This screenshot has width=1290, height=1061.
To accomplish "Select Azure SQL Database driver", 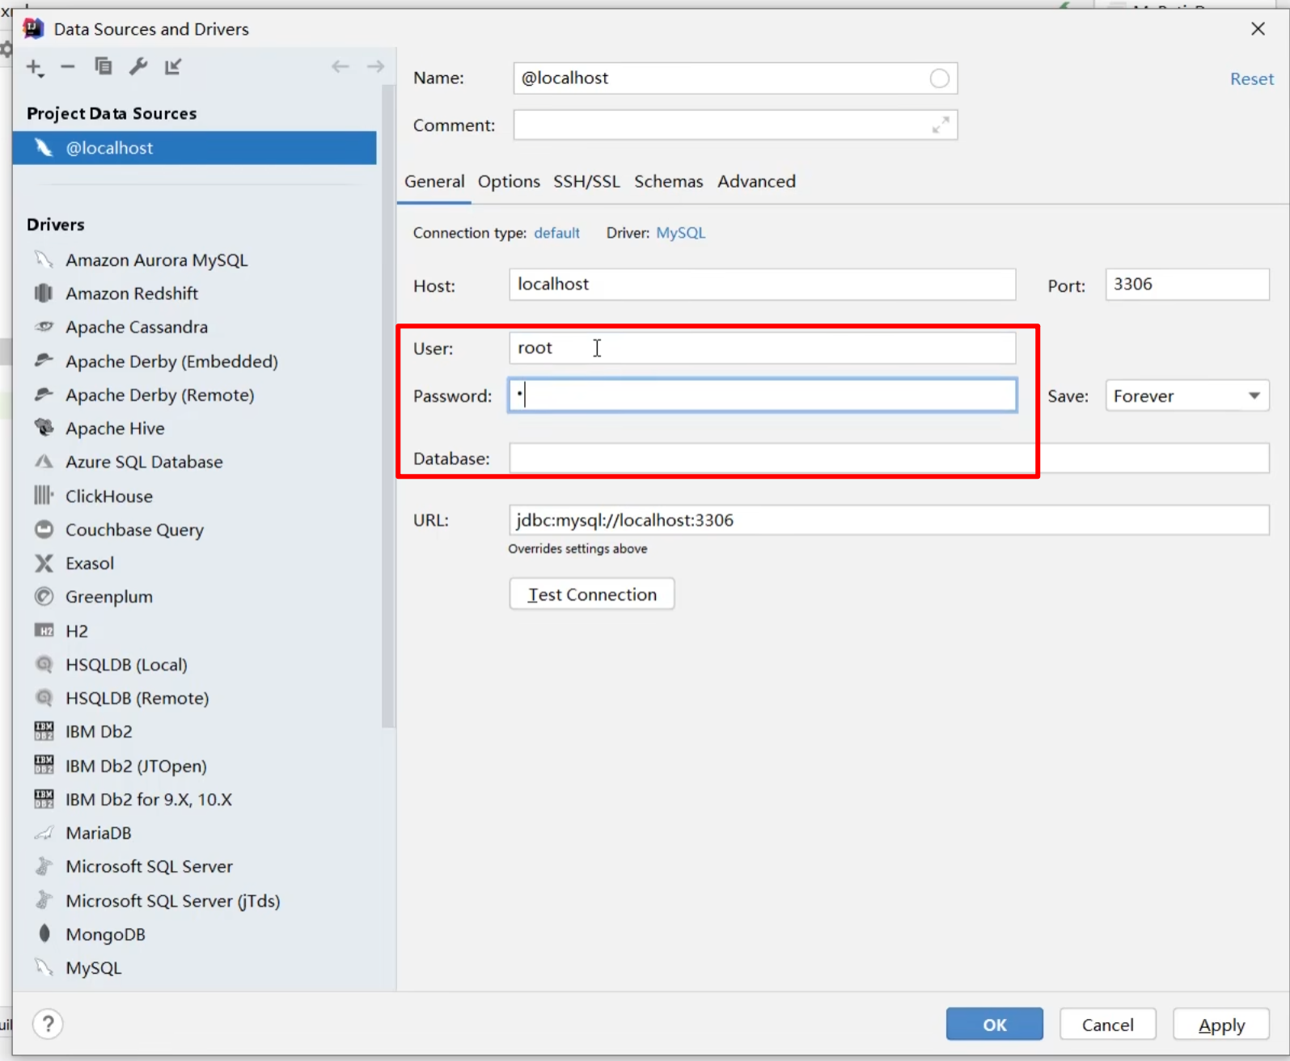I will [144, 462].
